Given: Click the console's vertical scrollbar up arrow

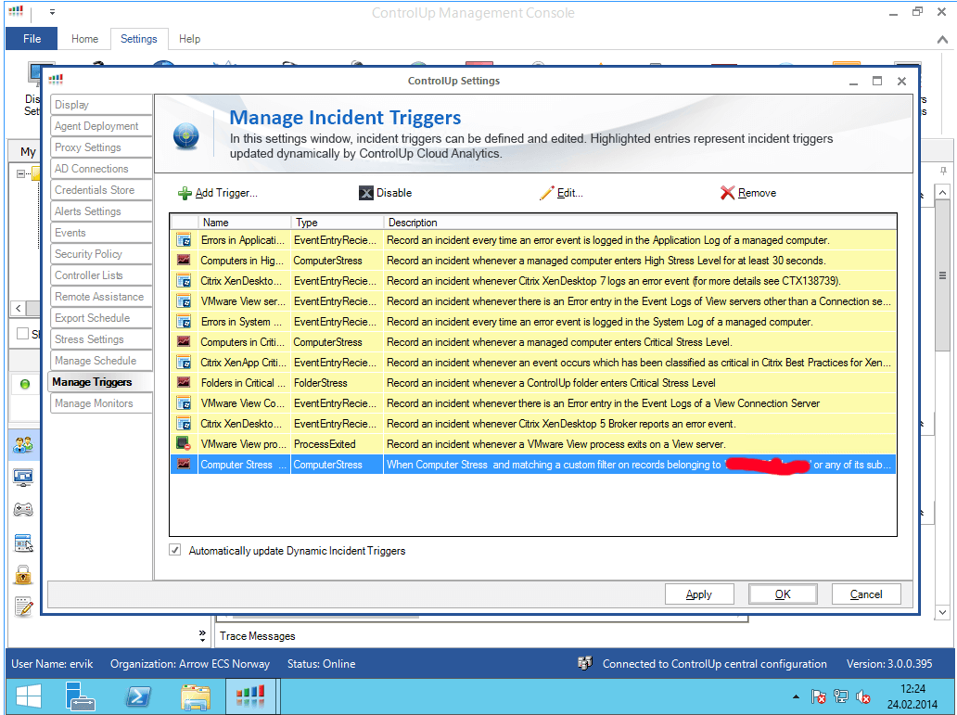Looking at the screenshot, I should click(x=942, y=193).
